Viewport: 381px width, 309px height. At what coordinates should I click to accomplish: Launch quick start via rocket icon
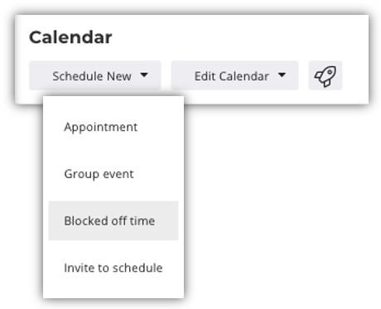pos(326,75)
